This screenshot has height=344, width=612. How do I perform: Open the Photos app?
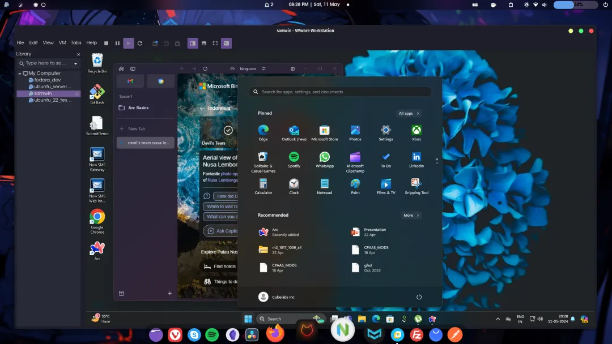pyautogui.click(x=355, y=133)
